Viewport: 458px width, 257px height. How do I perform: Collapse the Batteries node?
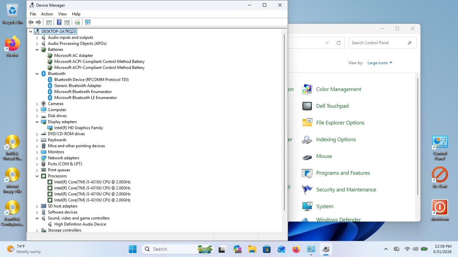[x=37, y=50]
